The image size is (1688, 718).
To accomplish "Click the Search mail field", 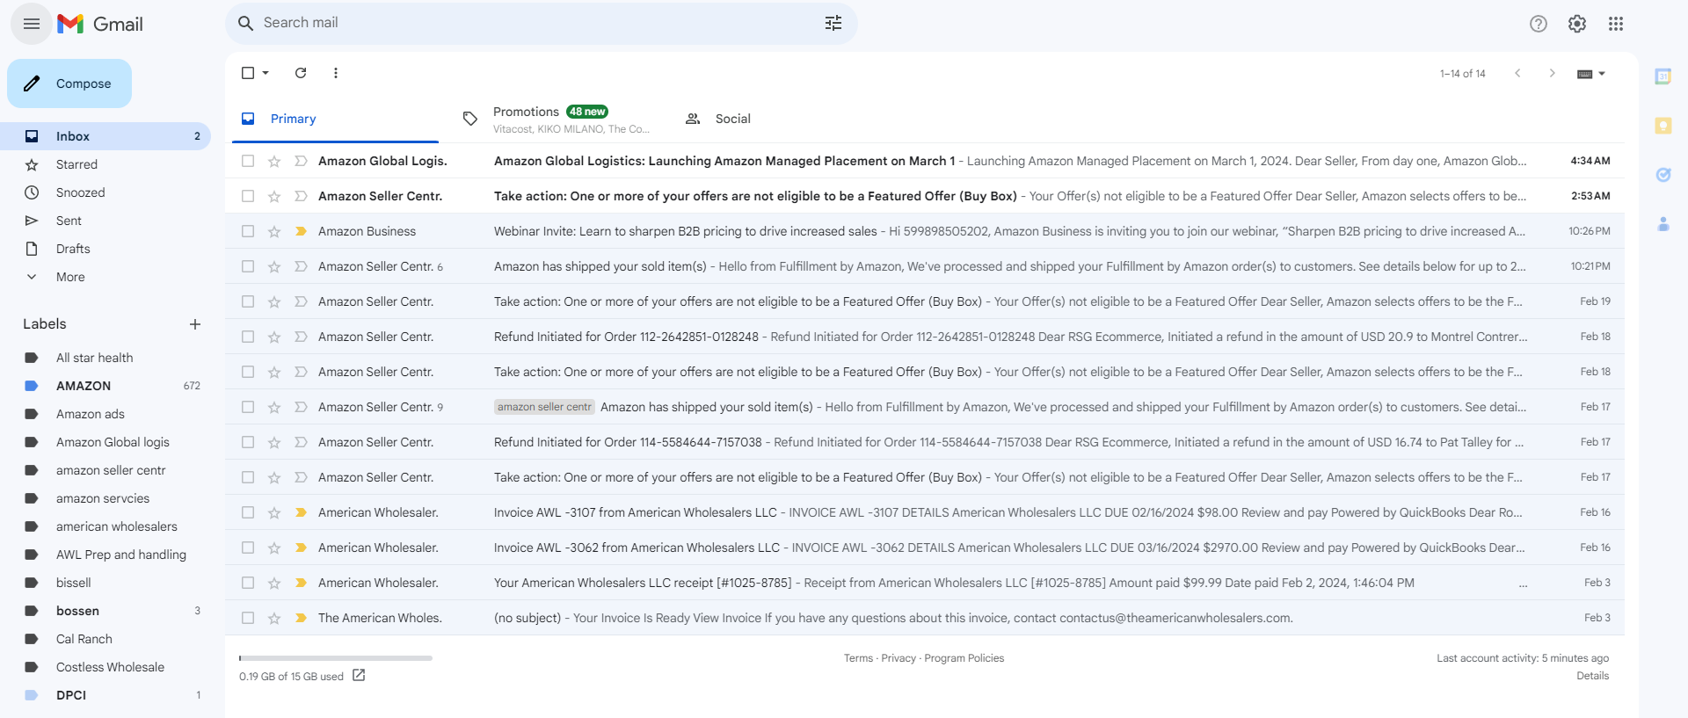I will click(541, 23).
